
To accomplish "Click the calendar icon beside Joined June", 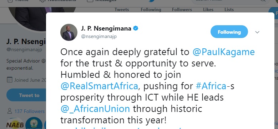I will (x=9, y=80).
